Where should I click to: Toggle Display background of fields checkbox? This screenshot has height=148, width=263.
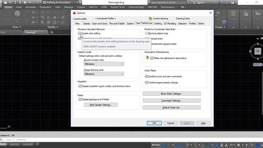pyautogui.click(x=80, y=99)
